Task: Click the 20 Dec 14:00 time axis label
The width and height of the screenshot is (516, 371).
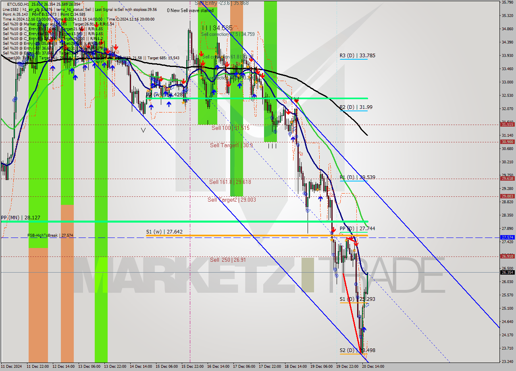Action: (372, 367)
